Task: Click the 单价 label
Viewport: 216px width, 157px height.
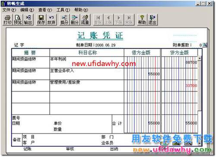Action: (58, 123)
